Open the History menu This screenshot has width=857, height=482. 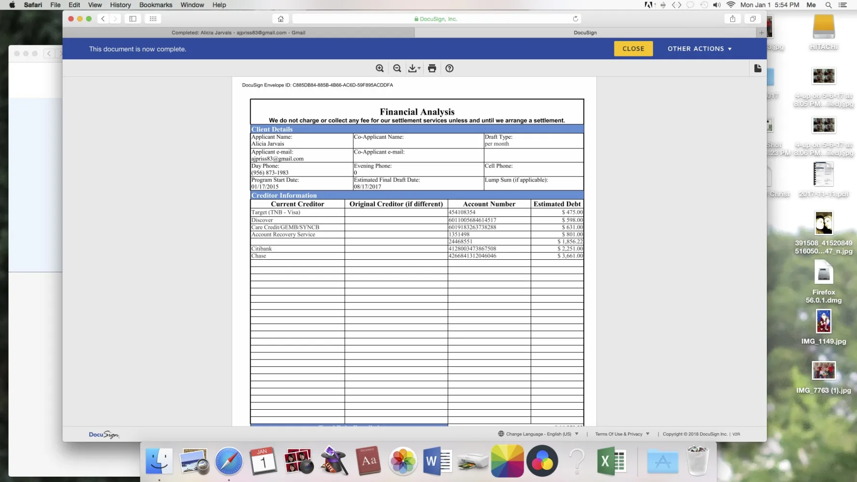click(x=120, y=5)
